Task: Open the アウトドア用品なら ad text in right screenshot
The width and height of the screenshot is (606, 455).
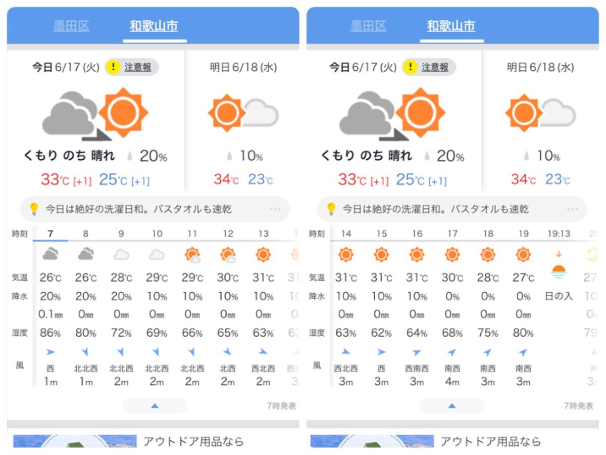Action: 490,441
